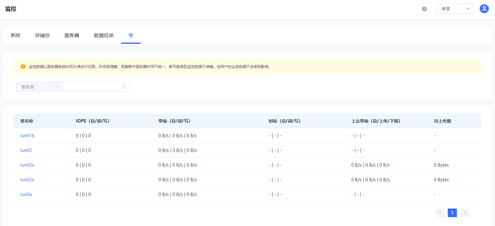495x226 pixels.
Task: Click the search magnifier icon
Action: coord(124,87)
